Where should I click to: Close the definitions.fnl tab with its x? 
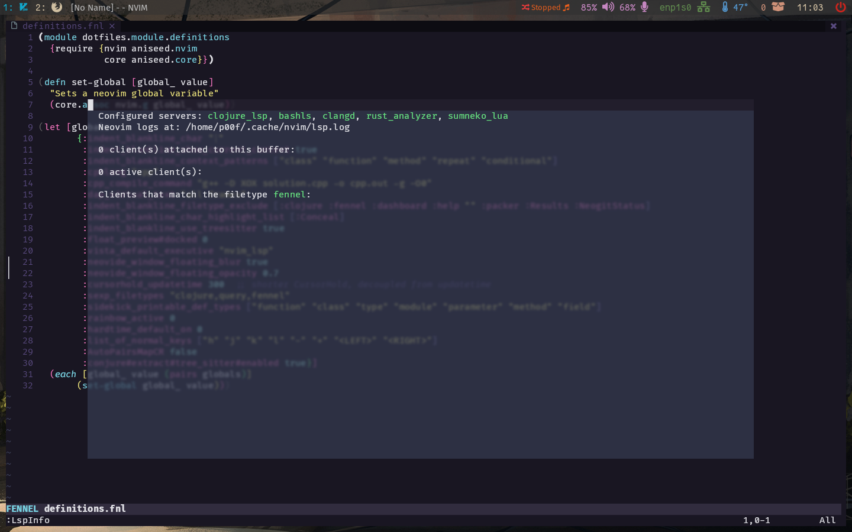(112, 26)
